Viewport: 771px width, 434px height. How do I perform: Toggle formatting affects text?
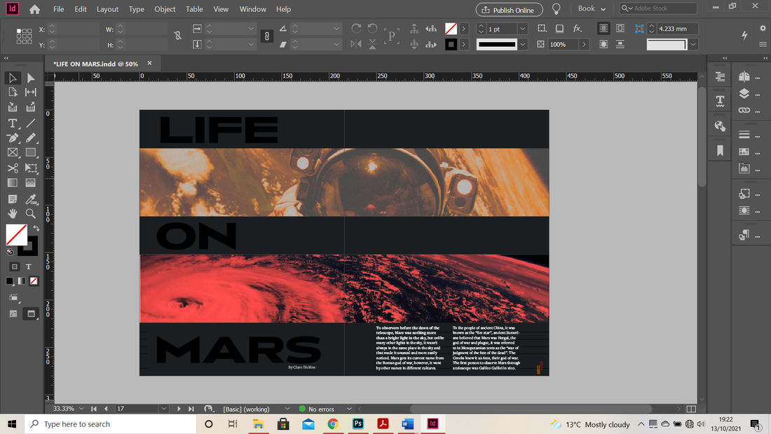point(29,266)
